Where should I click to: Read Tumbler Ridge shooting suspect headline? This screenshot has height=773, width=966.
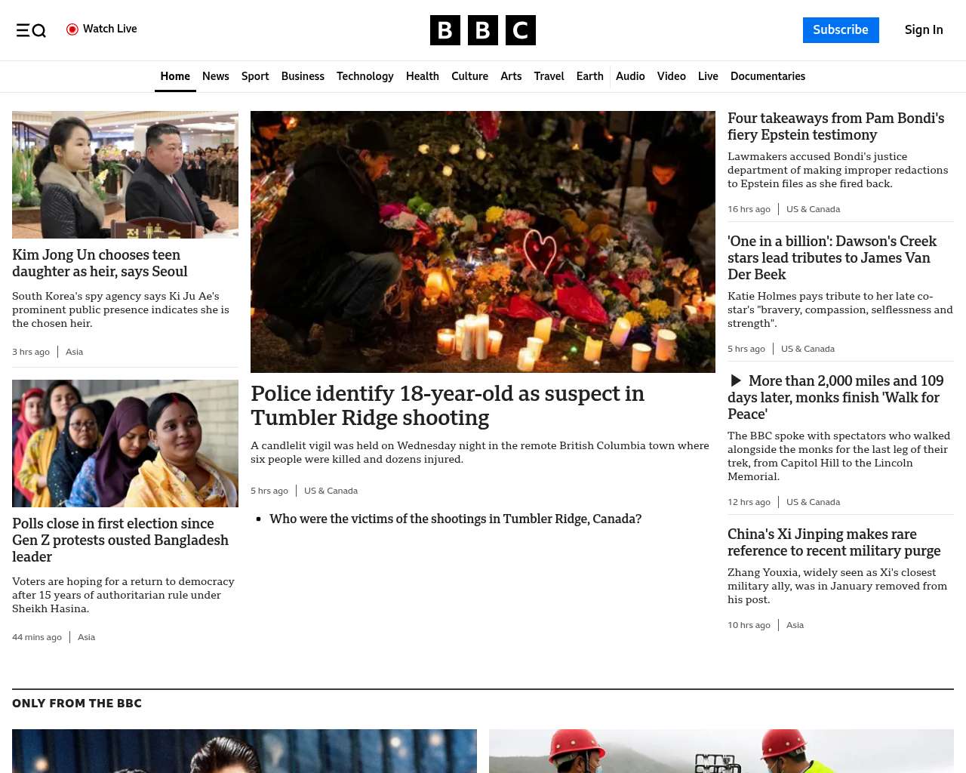pos(447,405)
